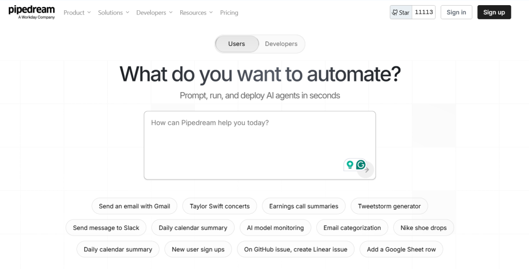Switch to the Users toggle option
This screenshot has height=269, width=529.
237,44
